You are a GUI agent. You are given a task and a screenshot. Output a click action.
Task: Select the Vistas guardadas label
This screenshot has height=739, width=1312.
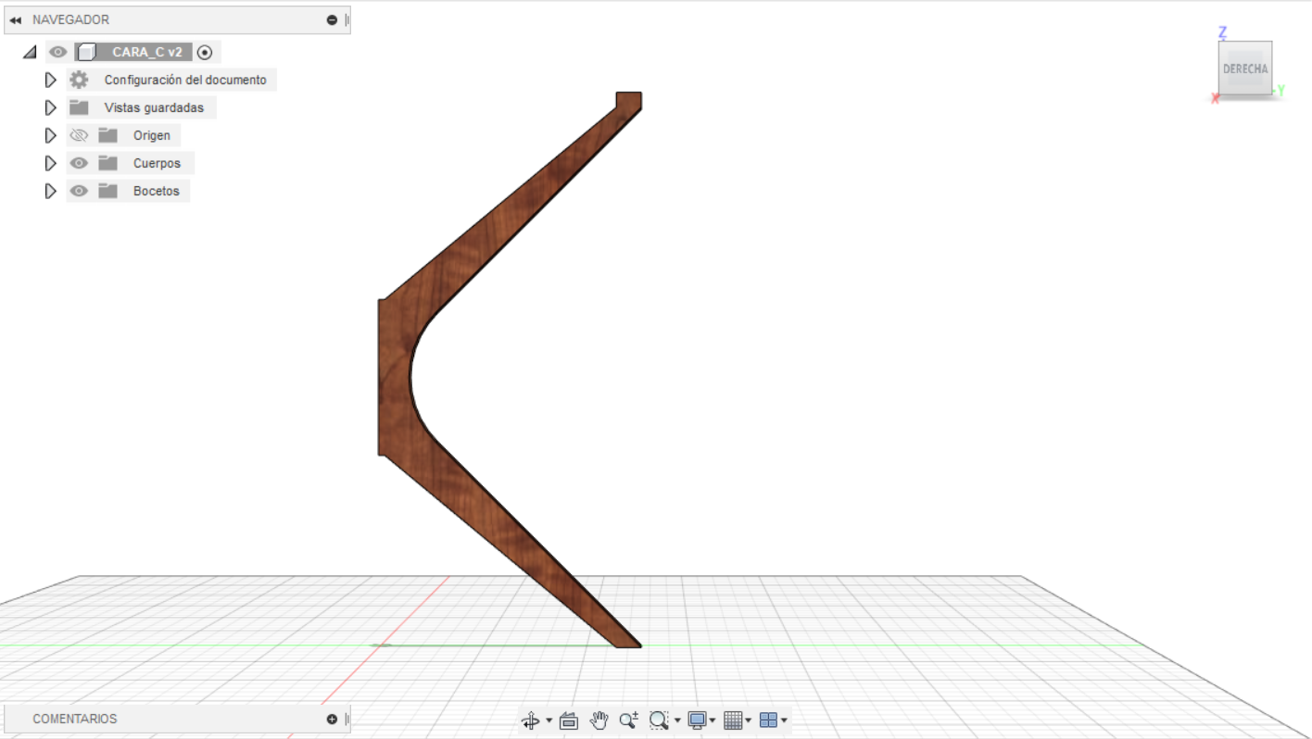154,107
